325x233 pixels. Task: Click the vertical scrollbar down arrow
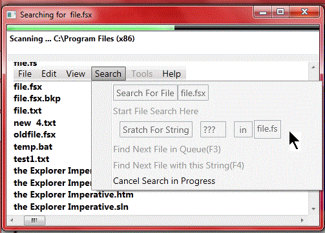coord(313,209)
